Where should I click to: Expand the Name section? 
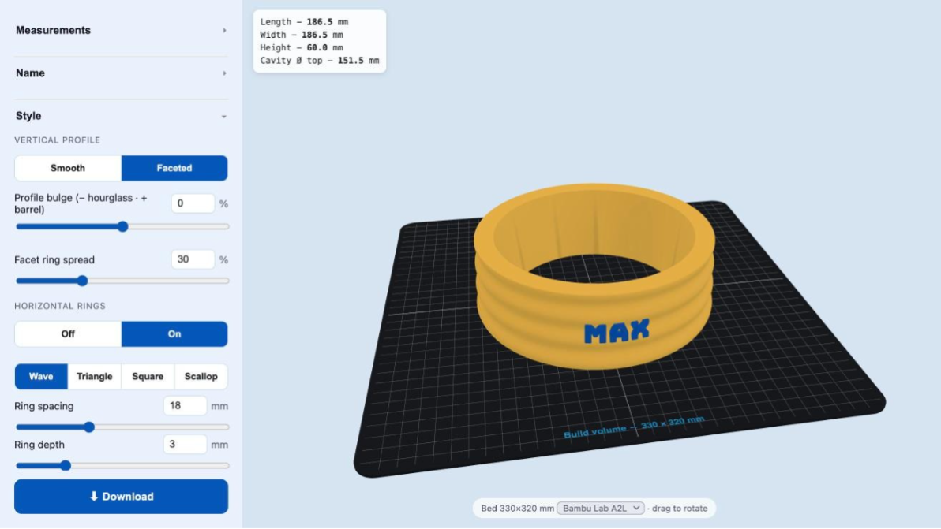[121, 73]
